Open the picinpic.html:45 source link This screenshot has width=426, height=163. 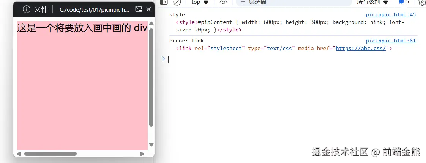click(x=391, y=15)
